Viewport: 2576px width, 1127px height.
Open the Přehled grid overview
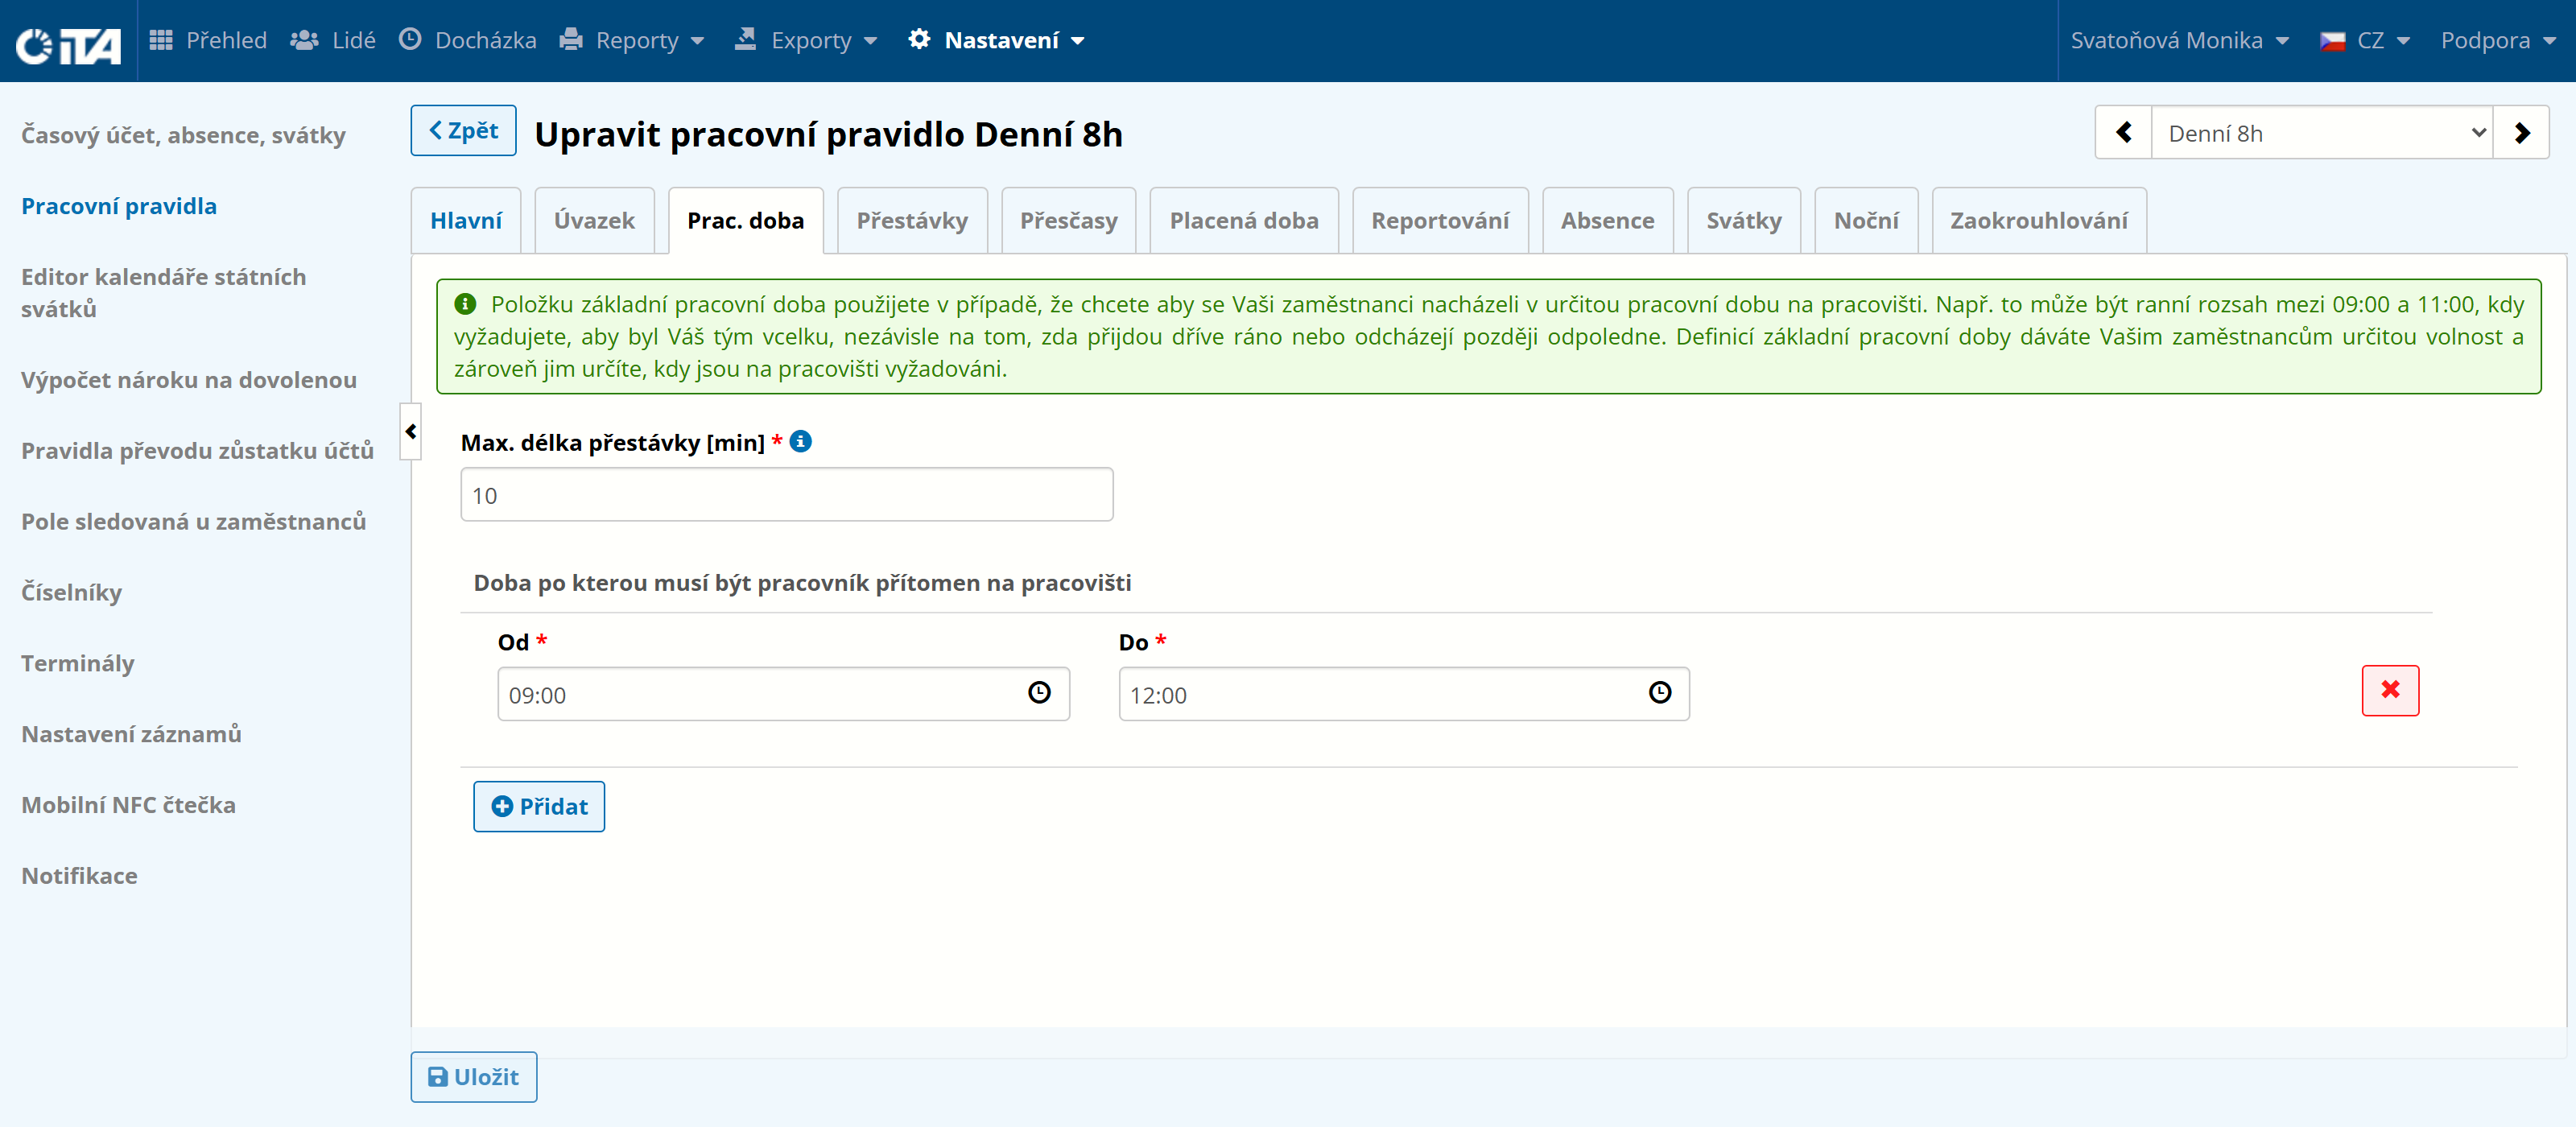click(x=208, y=40)
